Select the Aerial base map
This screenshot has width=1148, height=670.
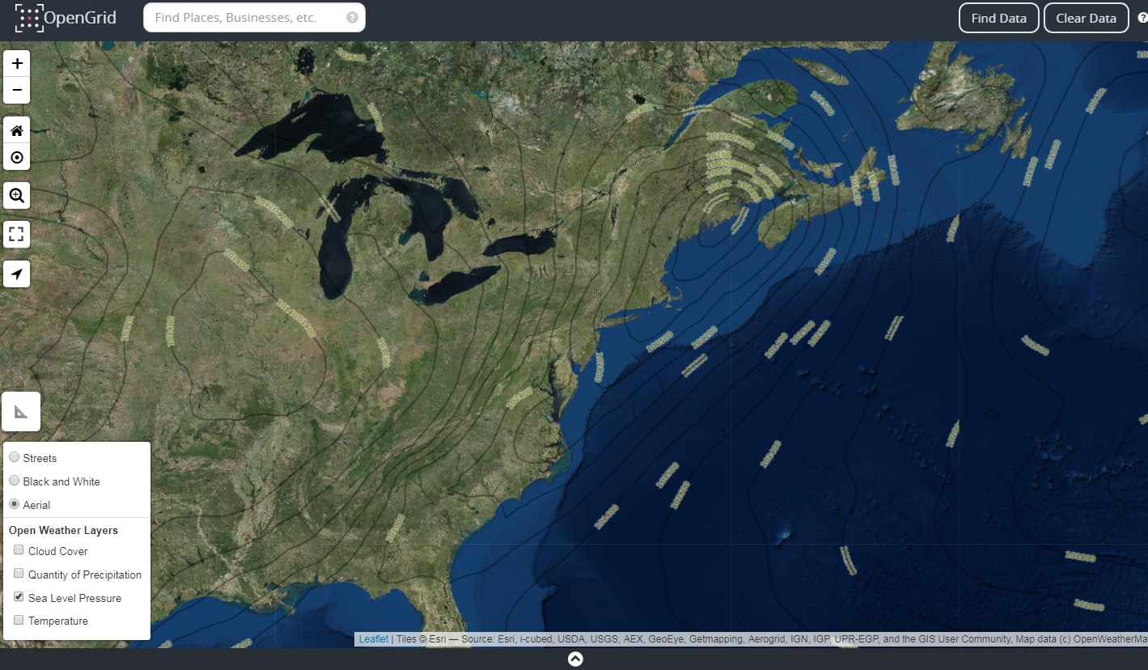(x=14, y=504)
